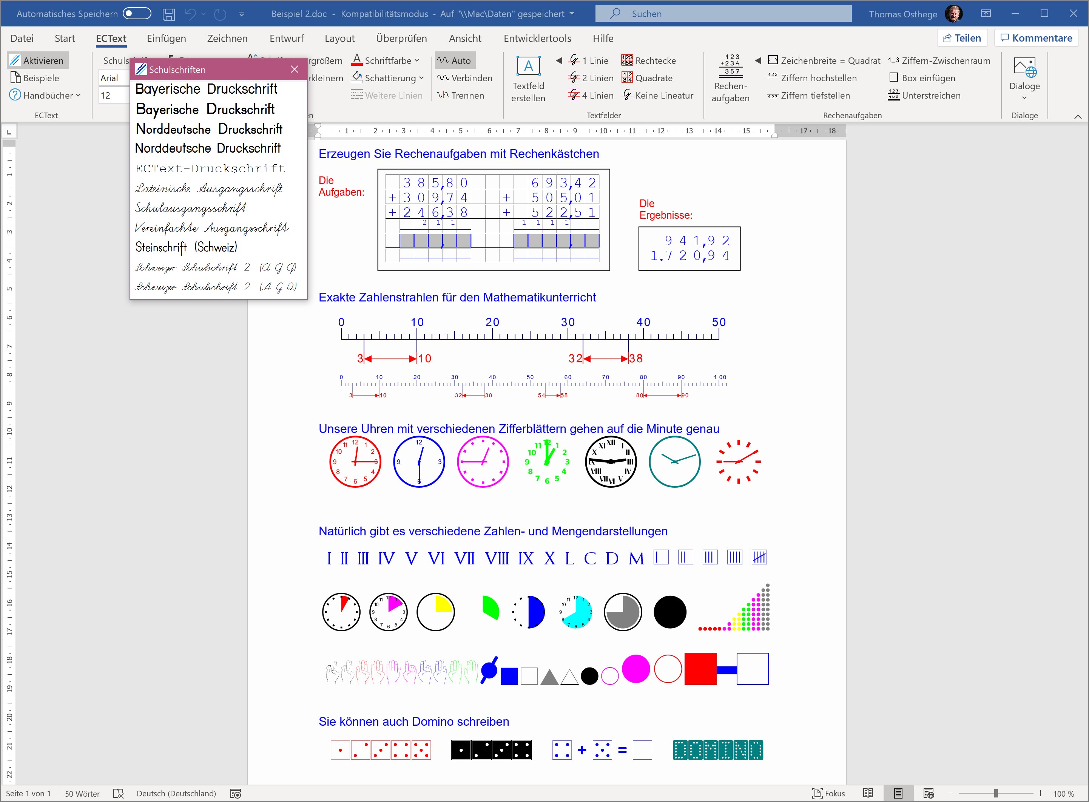Click the zoom slider handle
Image resolution: width=1089 pixels, height=802 pixels.
pos(996,793)
